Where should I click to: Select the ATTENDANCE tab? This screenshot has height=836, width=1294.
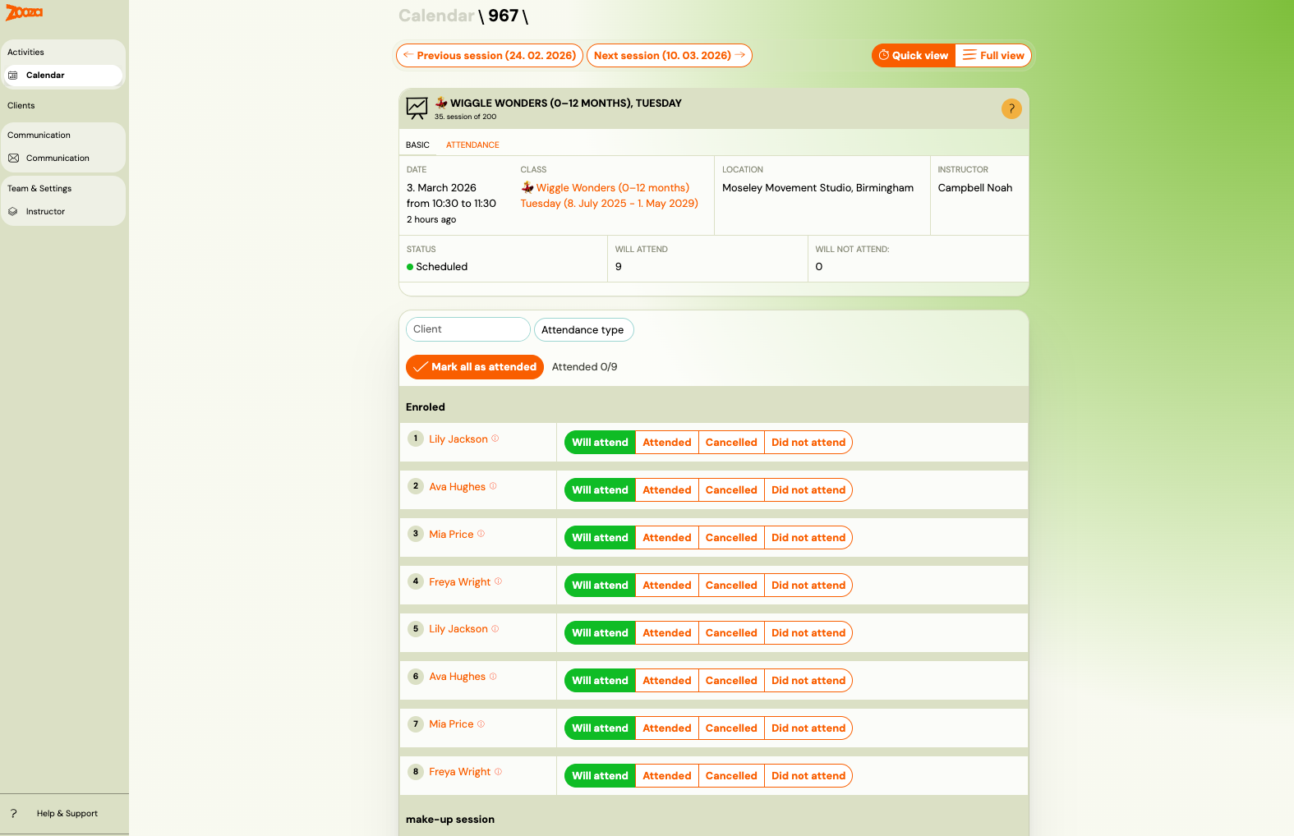point(472,145)
